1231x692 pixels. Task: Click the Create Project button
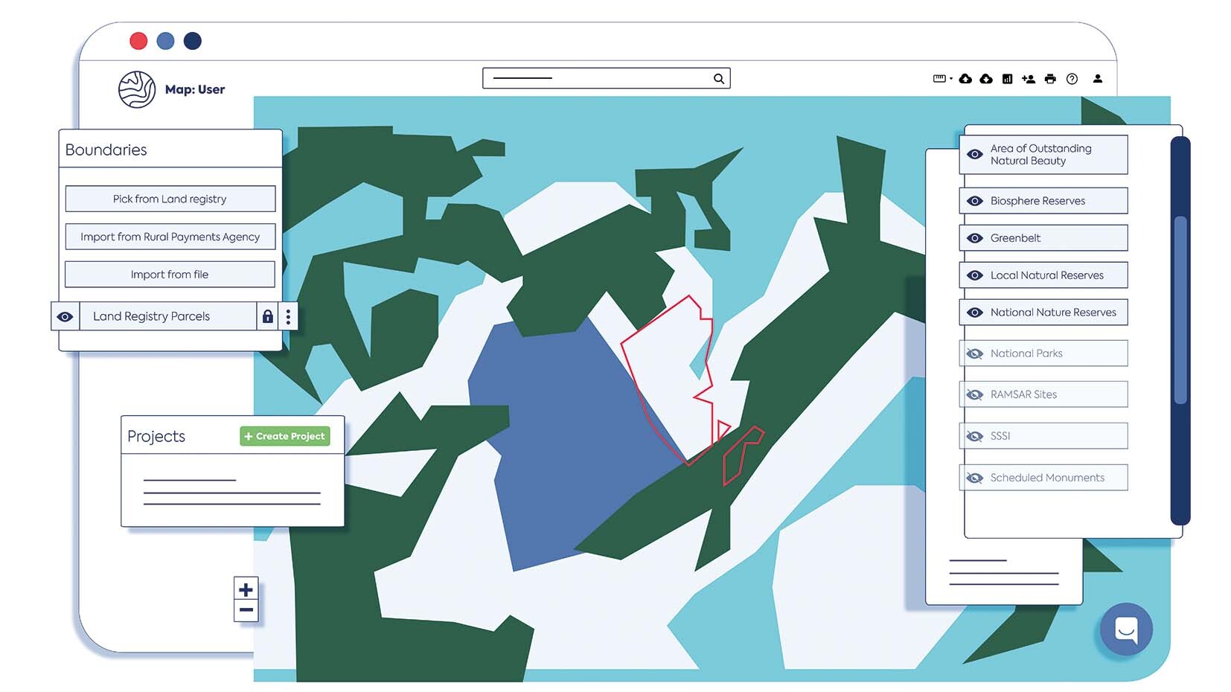tap(284, 437)
